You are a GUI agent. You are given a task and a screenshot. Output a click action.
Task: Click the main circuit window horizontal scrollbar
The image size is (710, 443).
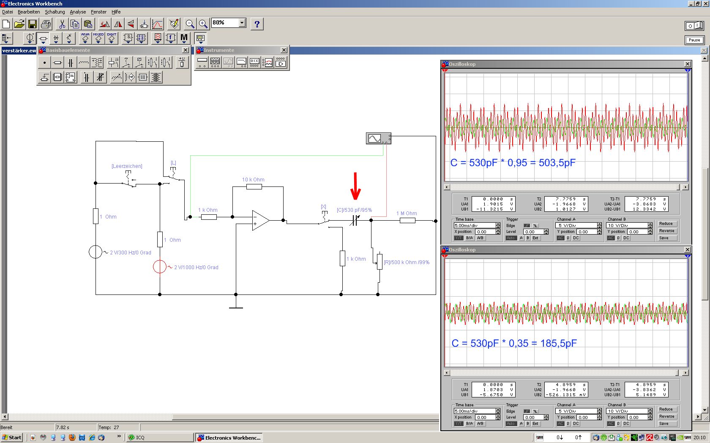(220, 417)
